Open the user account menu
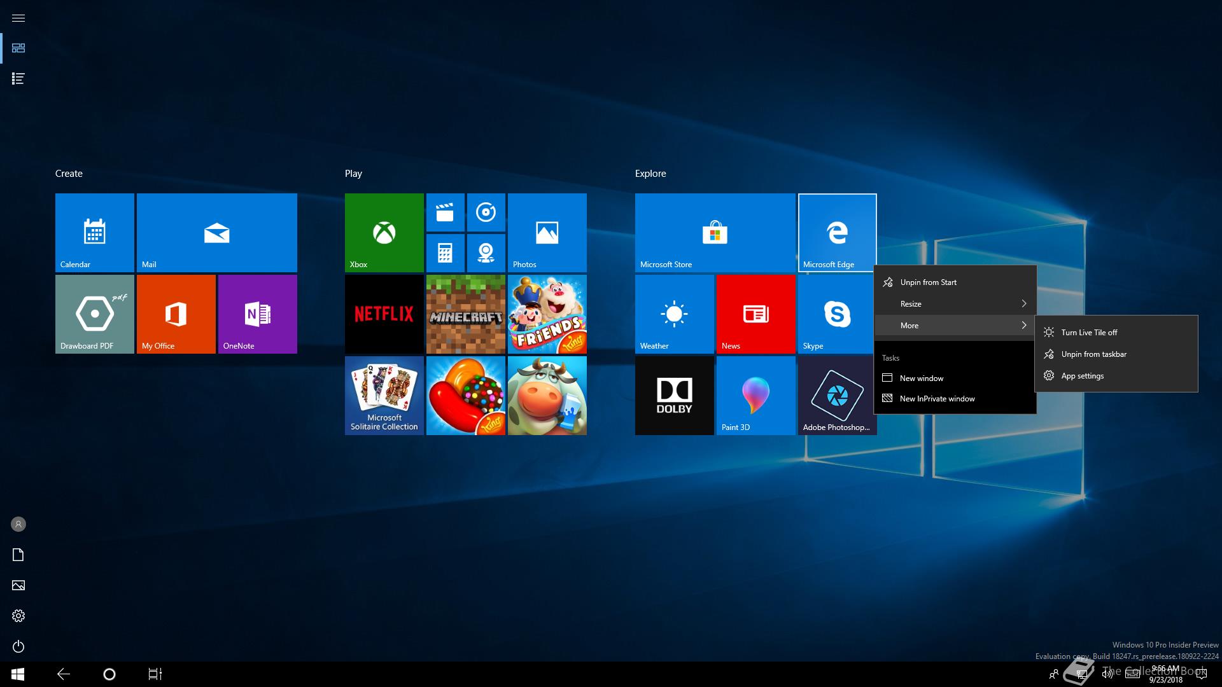The width and height of the screenshot is (1222, 687). point(18,524)
